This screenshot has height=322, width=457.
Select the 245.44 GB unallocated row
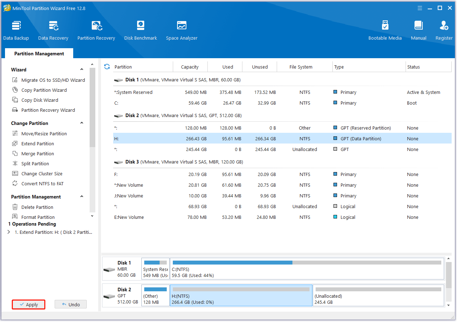(x=282, y=149)
